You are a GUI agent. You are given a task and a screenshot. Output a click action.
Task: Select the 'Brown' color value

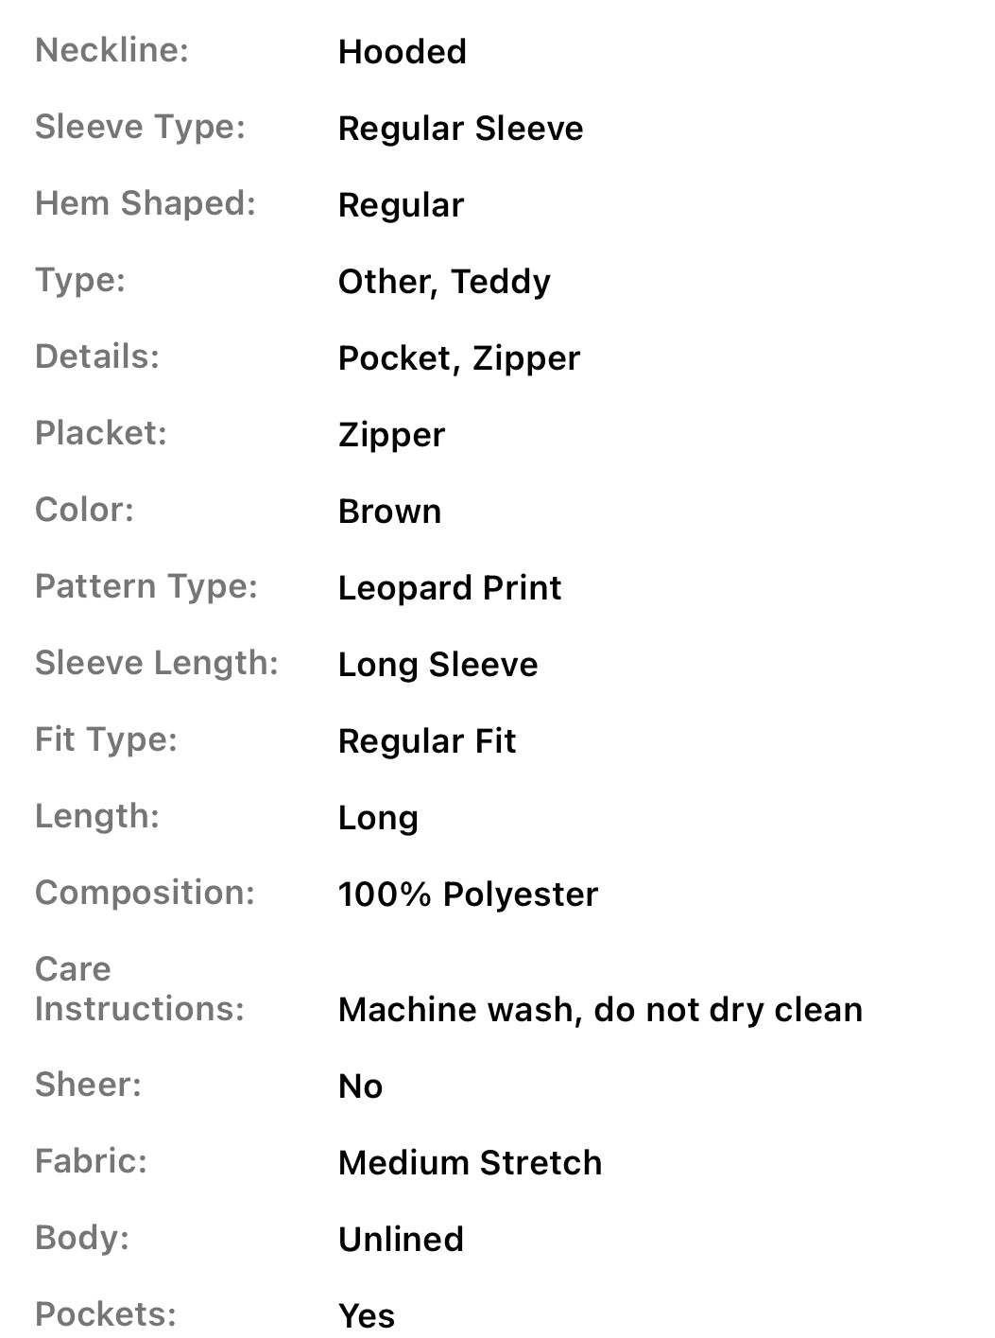389,512
